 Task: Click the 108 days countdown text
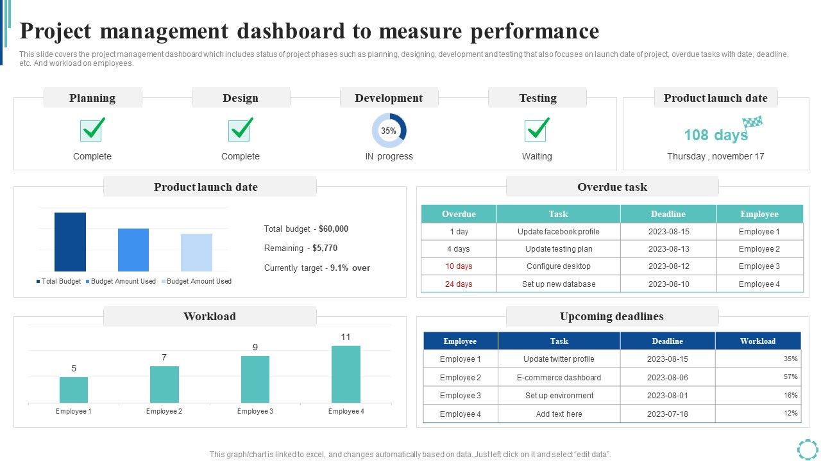[716, 135]
